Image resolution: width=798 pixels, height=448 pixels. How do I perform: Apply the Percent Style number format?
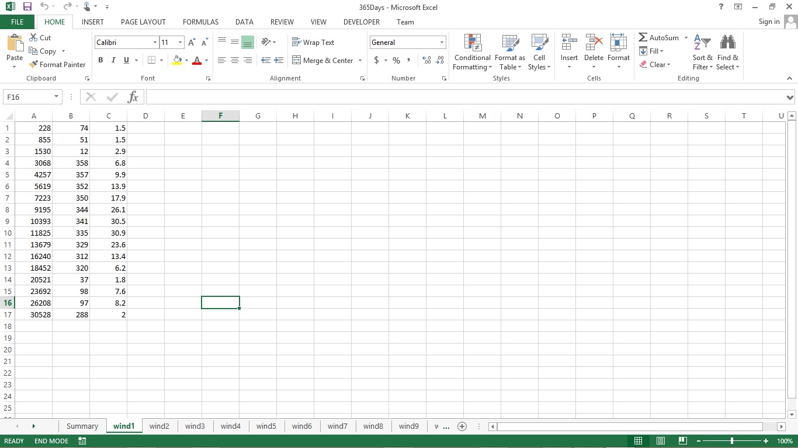(396, 60)
